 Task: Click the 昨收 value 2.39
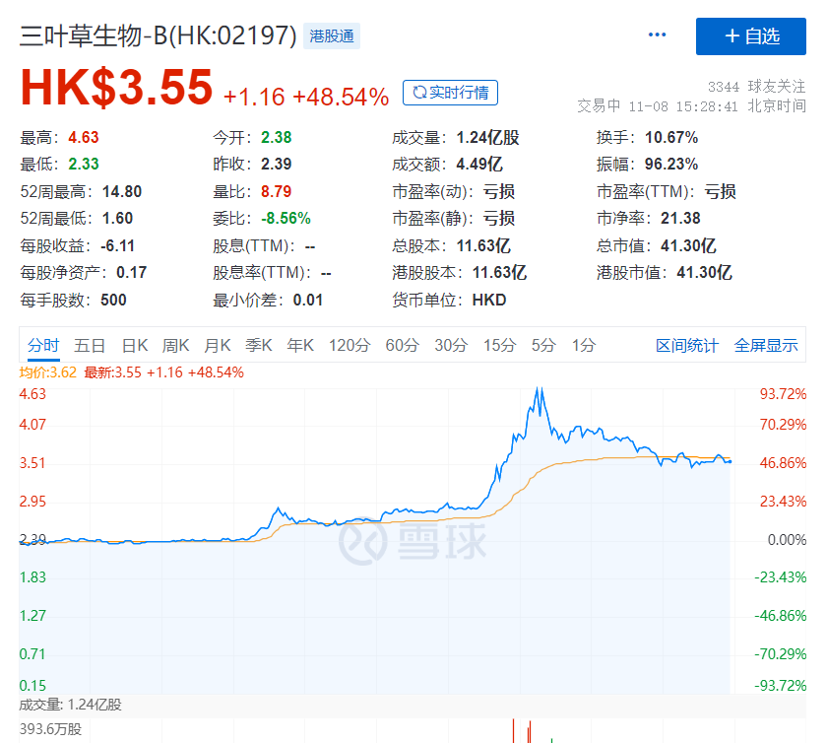(277, 165)
